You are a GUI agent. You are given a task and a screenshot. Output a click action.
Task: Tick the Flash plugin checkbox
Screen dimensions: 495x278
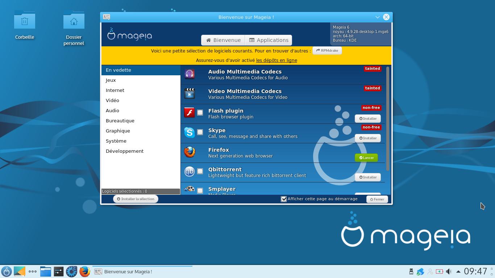pyautogui.click(x=200, y=113)
